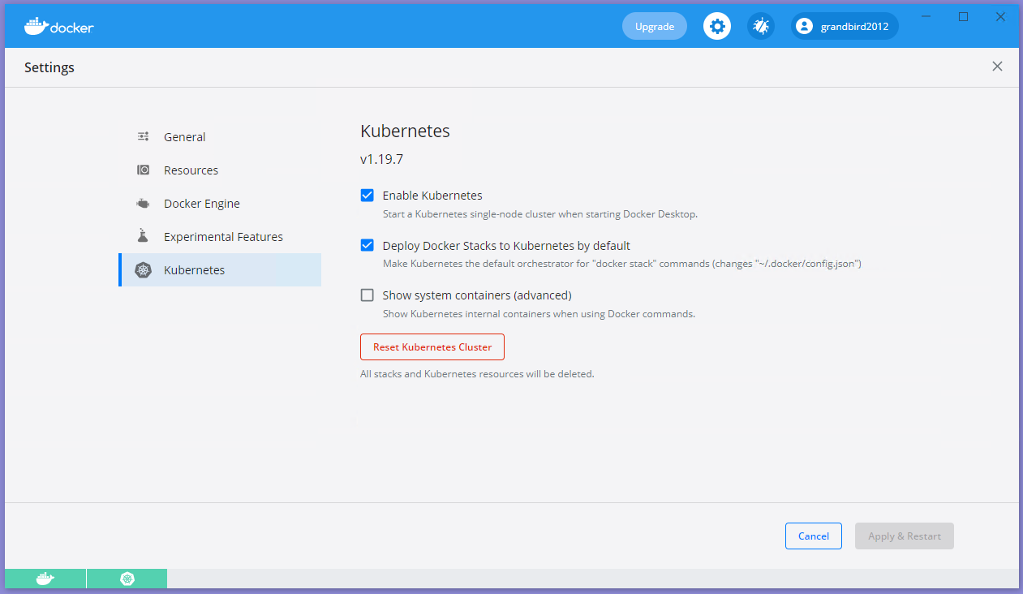This screenshot has width=1023, height=594.
Task: Maximize the Docker Desktop window
Action: pos(964,16)
